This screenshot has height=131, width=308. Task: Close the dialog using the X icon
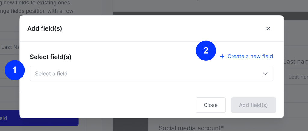[268, 29]
